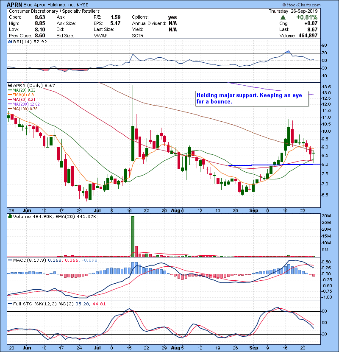339x352 pixels.
Task: Click the Last price 8.67 in the header
Action: coord(313,30)
